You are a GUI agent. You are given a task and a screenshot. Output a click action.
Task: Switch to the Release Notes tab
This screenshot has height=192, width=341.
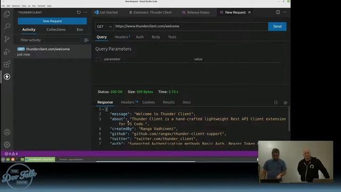click(x=196, y=12)
